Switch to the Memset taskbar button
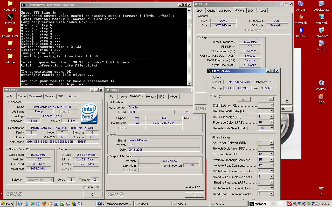This screenshot has width=332, height=207. pyautogui.click(x=267, y=204)
